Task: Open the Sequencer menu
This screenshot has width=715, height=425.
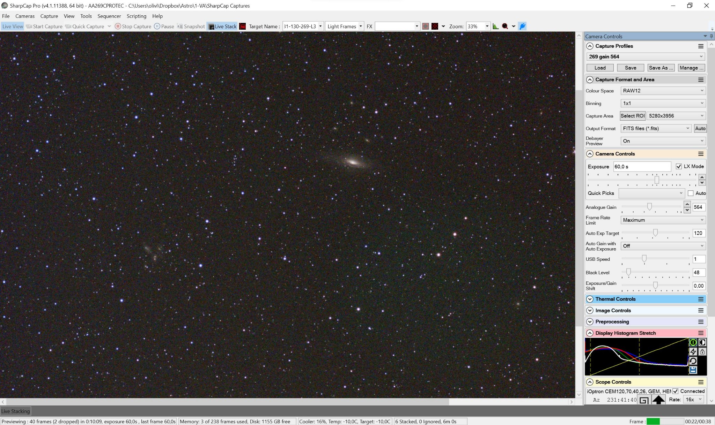Action: click(x=109, y=16)
